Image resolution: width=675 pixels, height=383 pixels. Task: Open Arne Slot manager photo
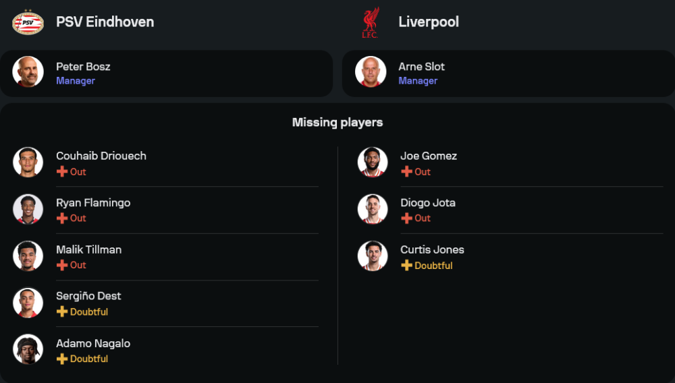tap(371, 71)
